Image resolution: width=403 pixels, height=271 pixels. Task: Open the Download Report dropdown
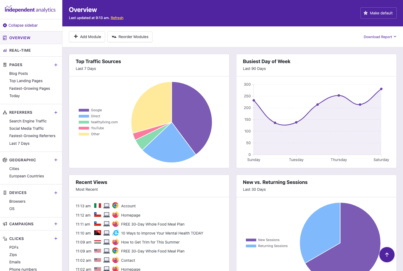[x=380, y=37]
